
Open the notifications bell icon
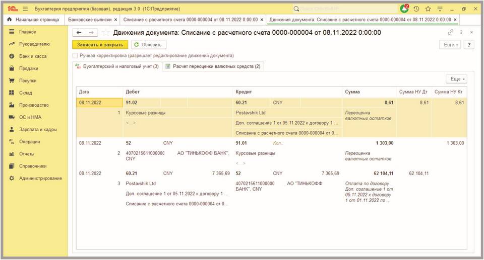pyautogui.click(x=404, y=9)
